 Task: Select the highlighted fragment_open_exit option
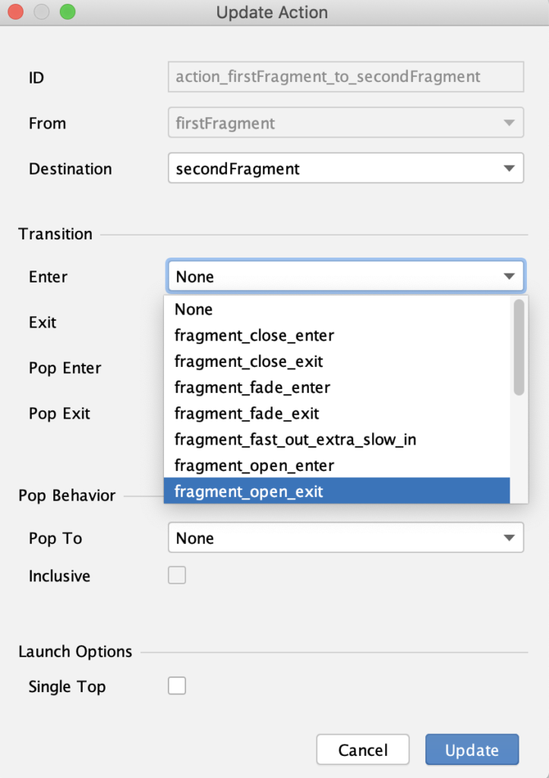point(248,491)
